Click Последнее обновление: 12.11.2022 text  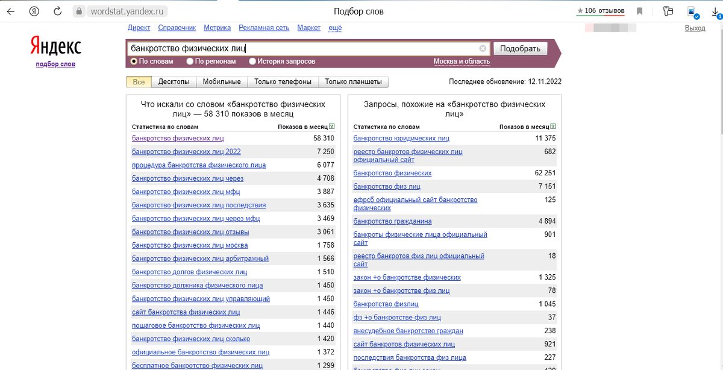(x=505, y=82)
